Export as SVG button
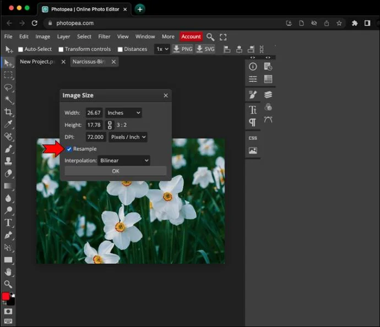Image resolution: width=380 pixels, height=327 pixels. click(x=205, y=49)
